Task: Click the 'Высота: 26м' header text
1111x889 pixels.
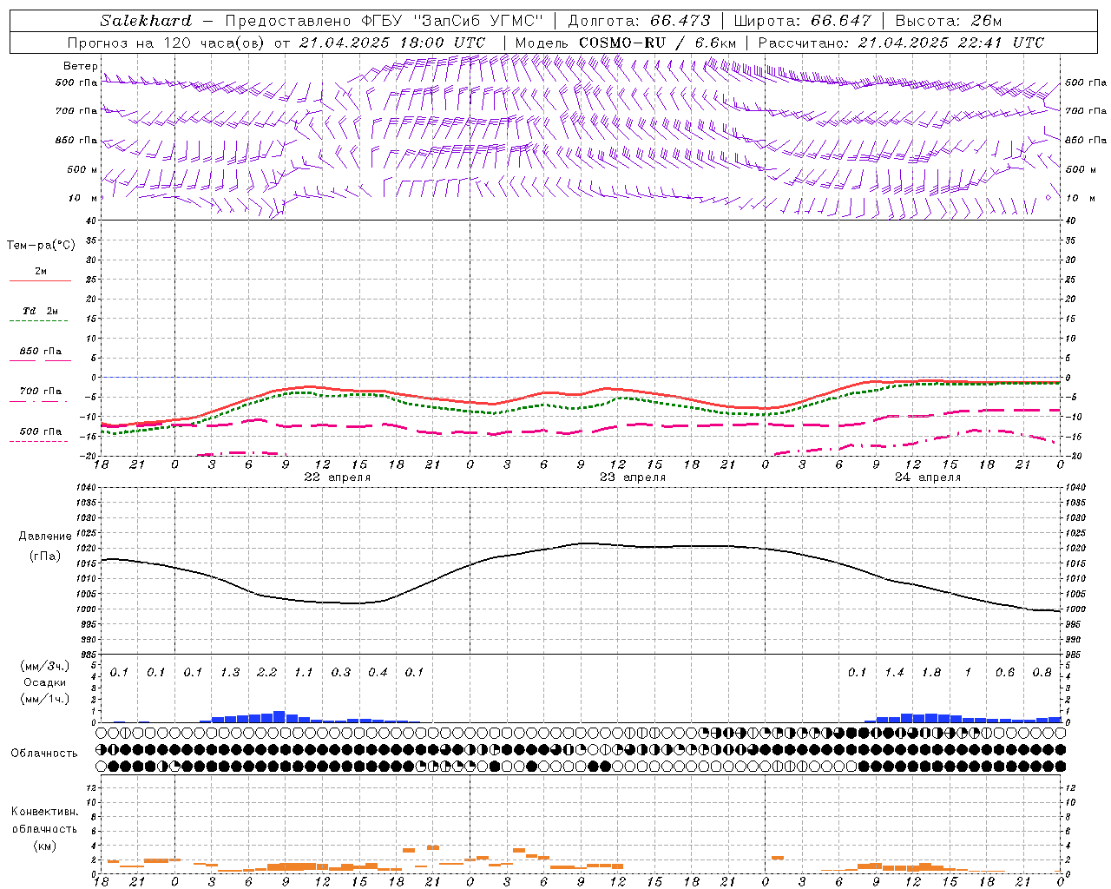Action: 949,21
